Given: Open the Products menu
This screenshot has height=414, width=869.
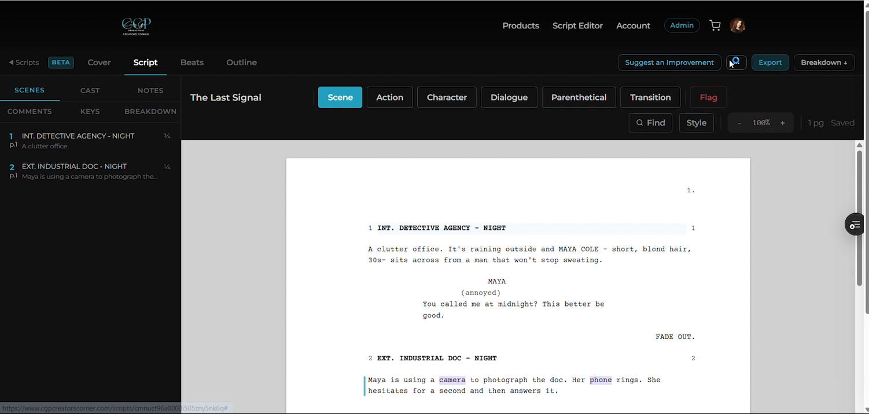Looking at the screenshot, I should pyautogui.click(x=520, y=25).
